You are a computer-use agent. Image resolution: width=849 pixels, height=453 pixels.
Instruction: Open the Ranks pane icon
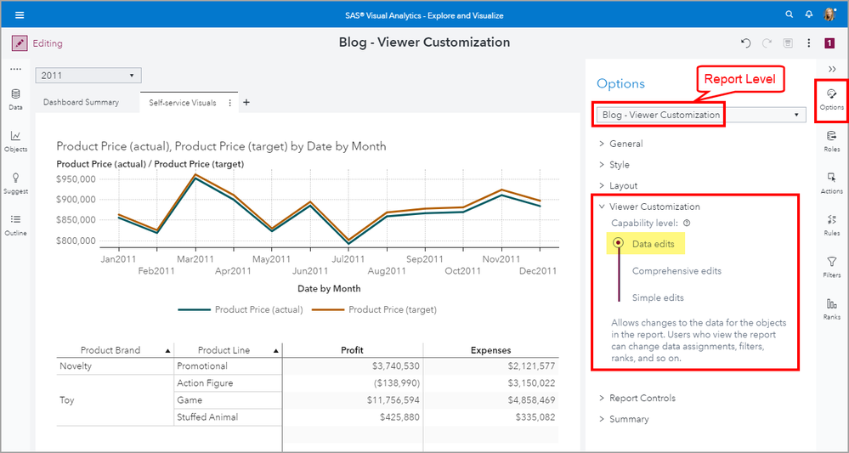click(x=831, y=308)
